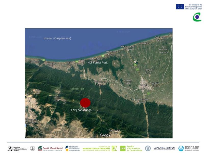Image resolution: width=204 pixels, height=153 pixels.
Task: Click the 'Rukesh' label
Action: click(128, 81)
